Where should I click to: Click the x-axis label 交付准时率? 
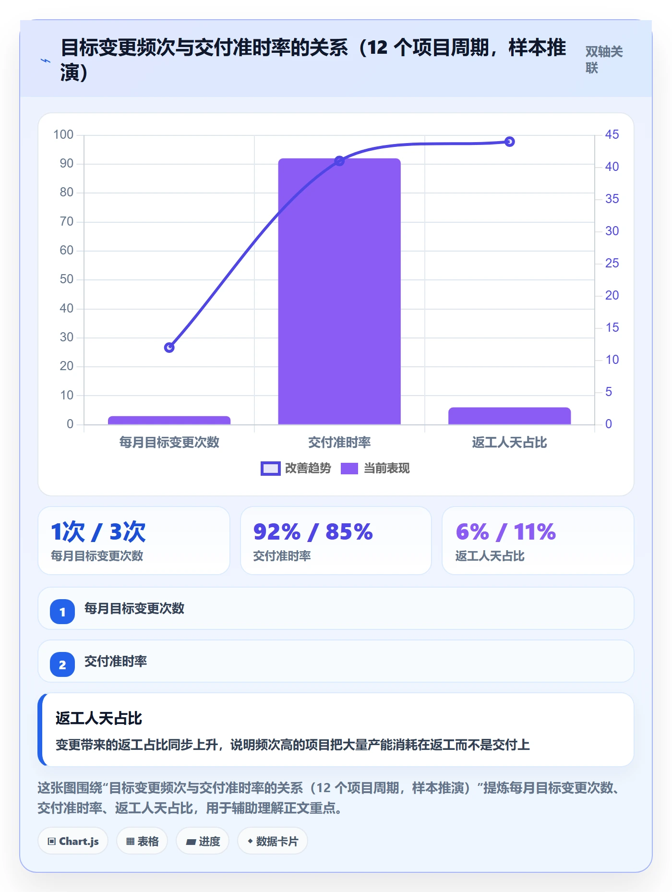point(339,443)
